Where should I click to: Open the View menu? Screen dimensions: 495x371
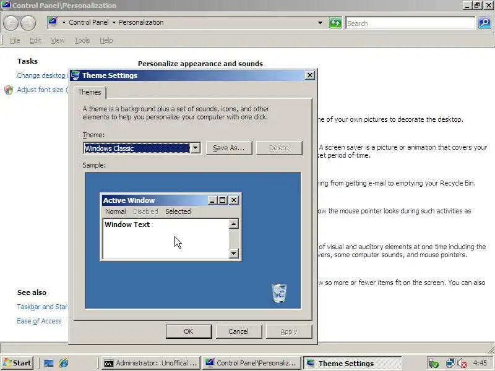[x=58, y=40]
